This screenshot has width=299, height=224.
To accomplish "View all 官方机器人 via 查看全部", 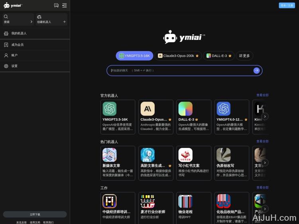I will click(x=262, y=95).
